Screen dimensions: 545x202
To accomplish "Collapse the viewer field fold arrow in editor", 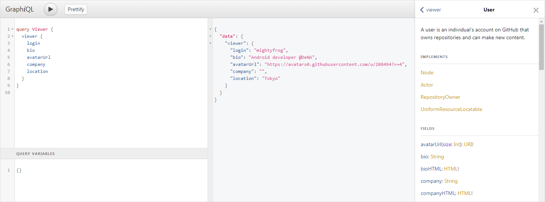I will click(12, 36).
